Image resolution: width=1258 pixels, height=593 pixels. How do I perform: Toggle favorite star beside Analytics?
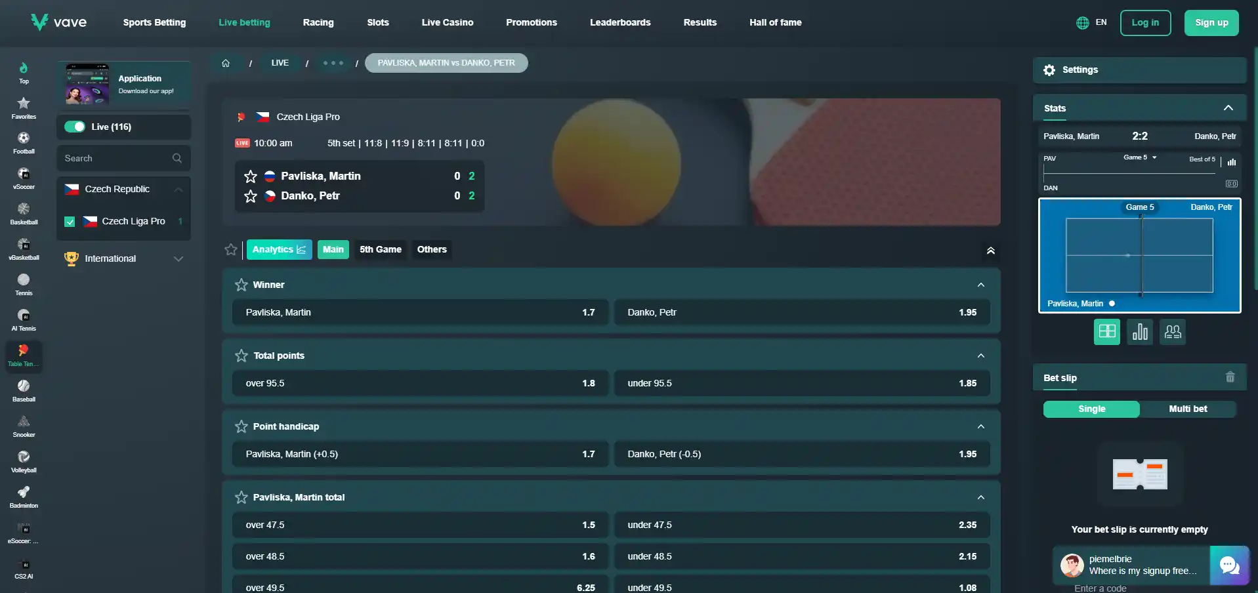pos(231,249)
